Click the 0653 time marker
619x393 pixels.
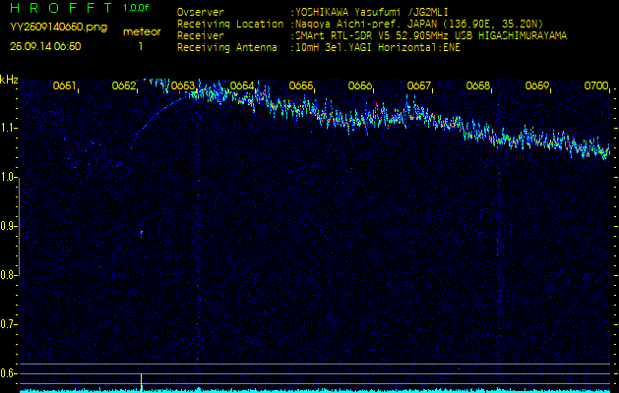183,86
